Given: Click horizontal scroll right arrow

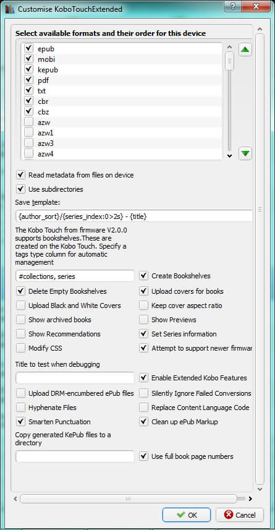Looking at the screenshot, I should coord(250,498).
